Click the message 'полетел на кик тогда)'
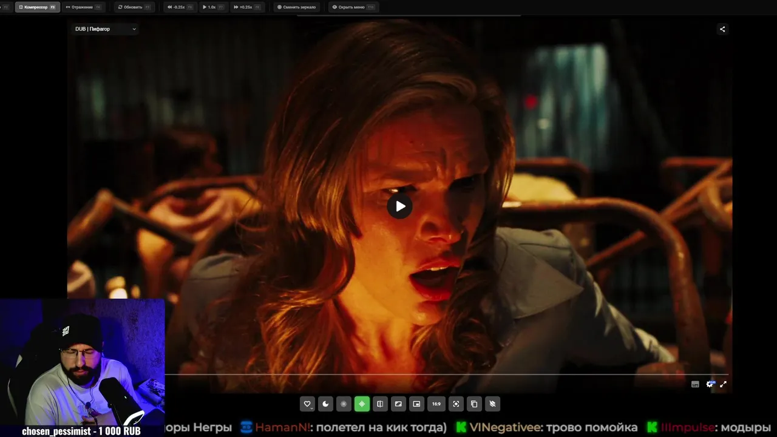777x437 pixels. coord(382,427)
